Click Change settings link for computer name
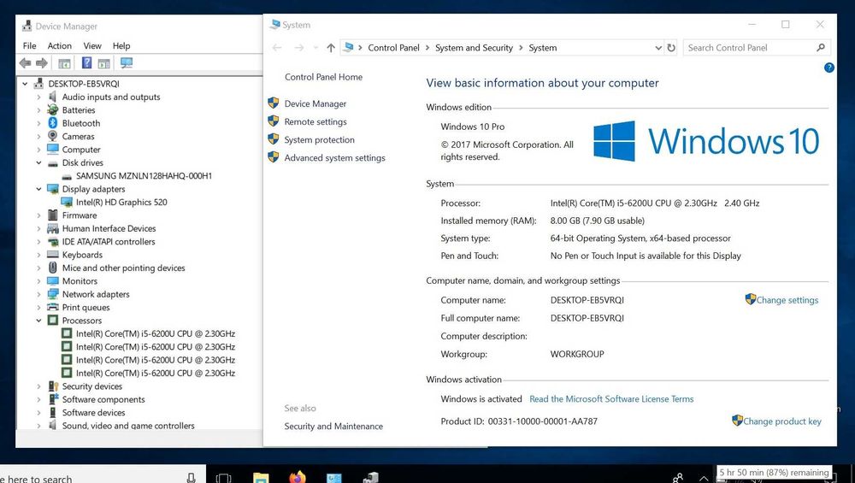This screenshot has width=855, height=483. (787, 300)
